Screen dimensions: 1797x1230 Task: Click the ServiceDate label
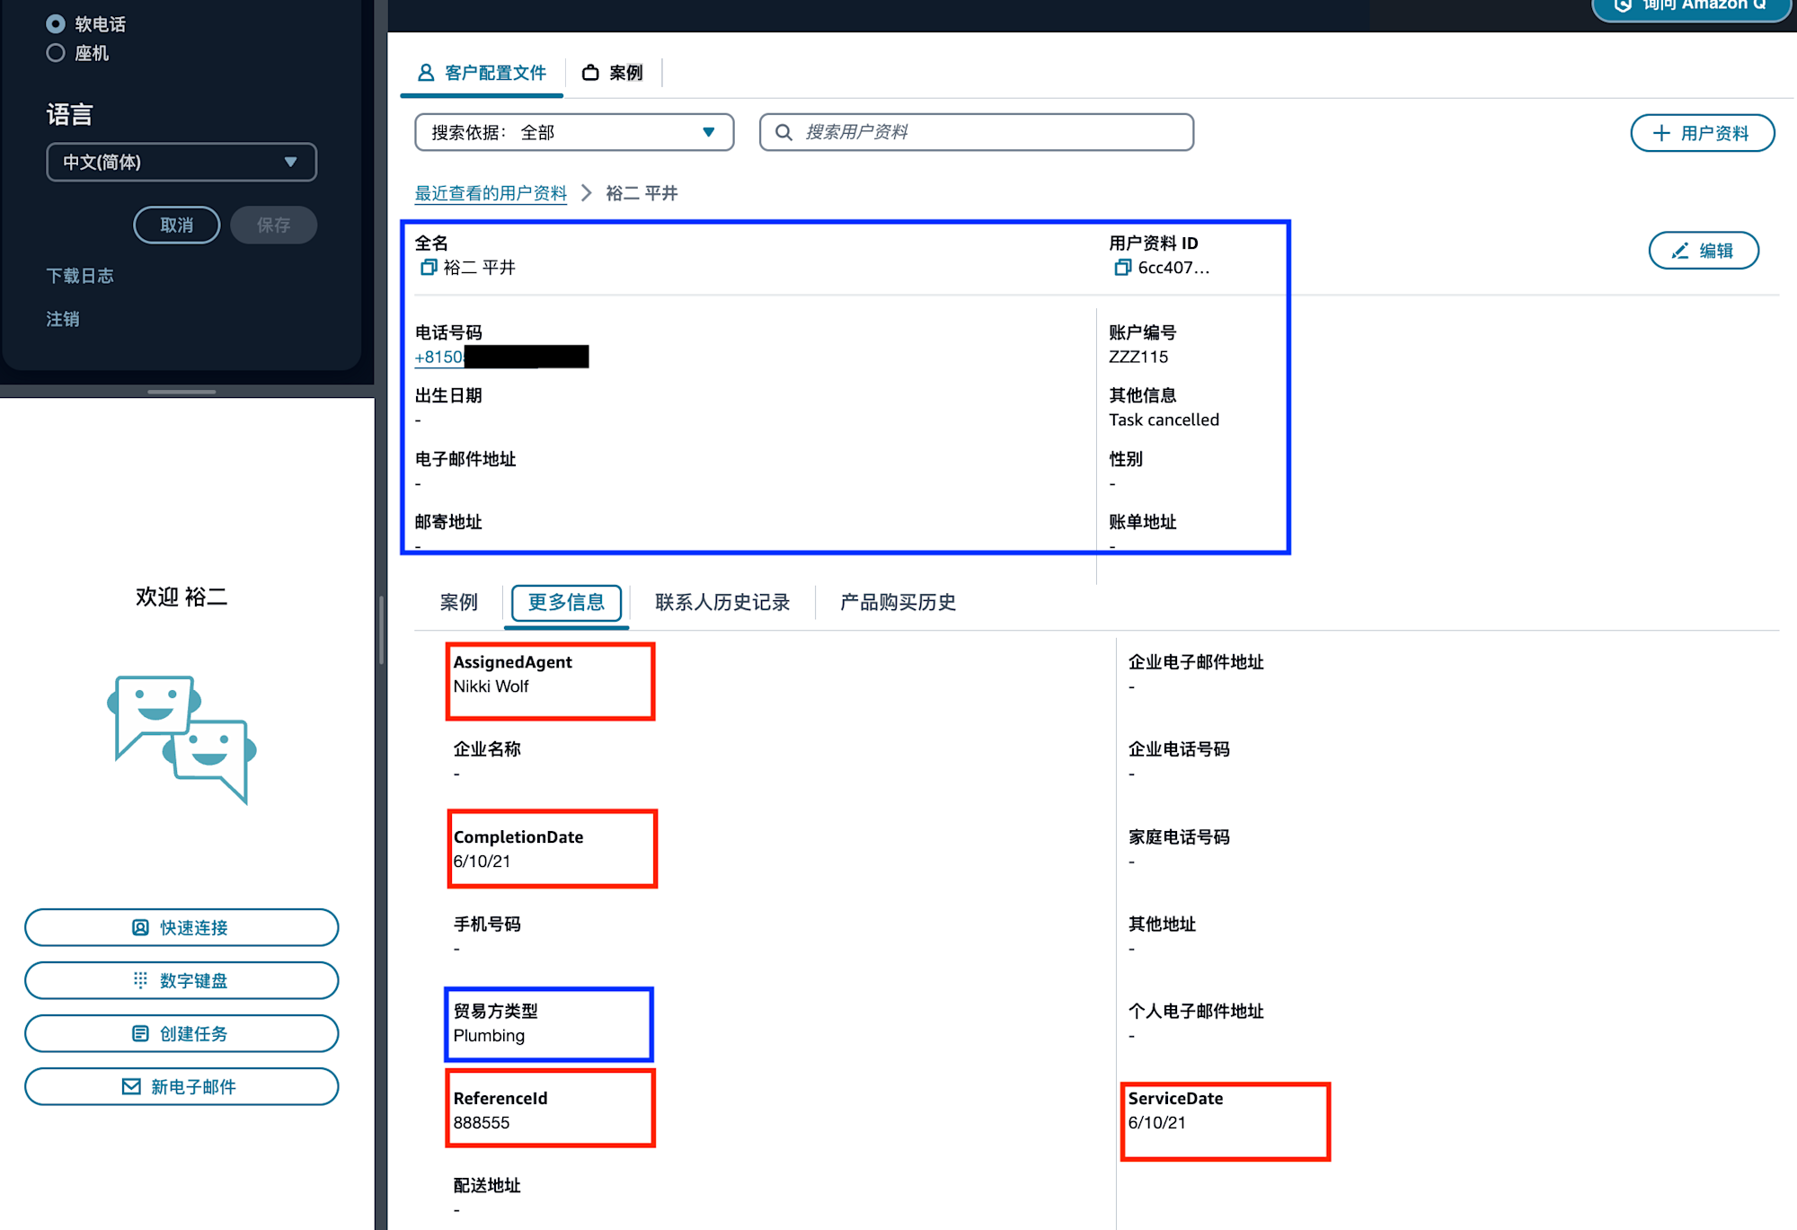point(1175,1098)
